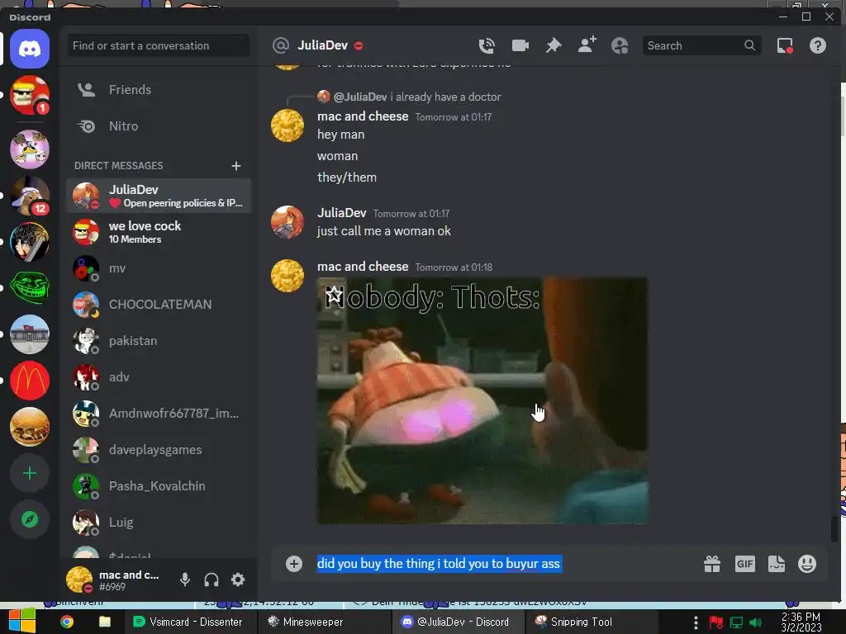Open Amdnwofr667787_im... direct message
Viewport: 846px width, 634px height.
click(159, 414)
